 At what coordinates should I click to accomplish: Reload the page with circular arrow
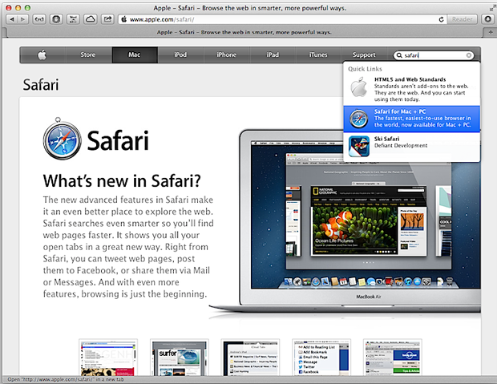441,19
